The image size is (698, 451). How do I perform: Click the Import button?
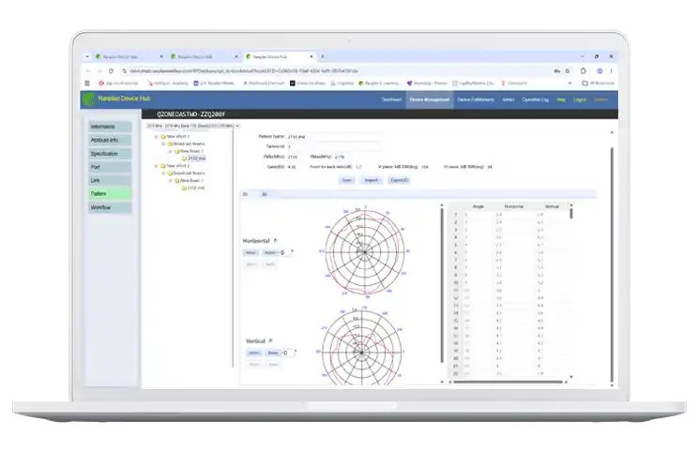click(372, 180)
